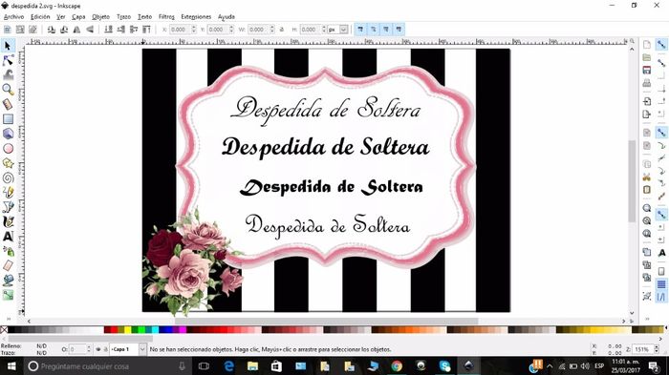Click the no-color X swatch
The height and width of the screenshot is (375, 669).
[4, 330]
